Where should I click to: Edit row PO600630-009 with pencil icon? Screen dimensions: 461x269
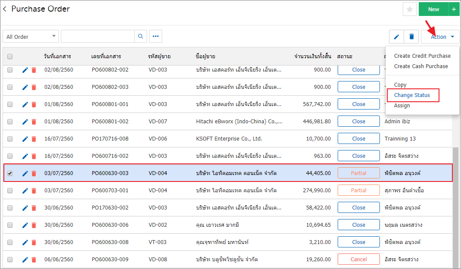25,260
